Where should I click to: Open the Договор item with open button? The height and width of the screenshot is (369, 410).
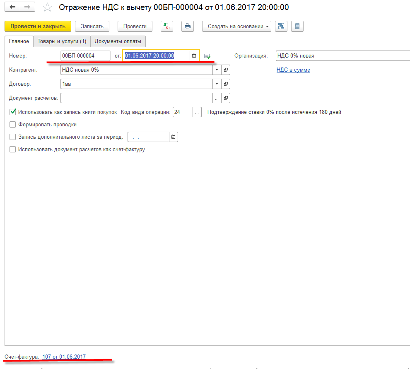click(x=226, y=84)
